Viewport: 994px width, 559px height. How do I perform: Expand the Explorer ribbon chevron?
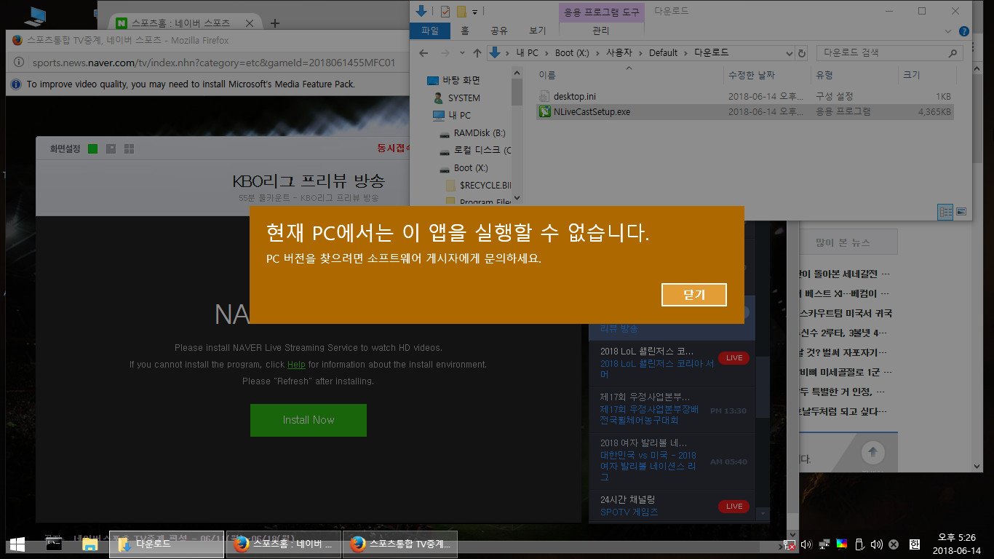[949, 31]
